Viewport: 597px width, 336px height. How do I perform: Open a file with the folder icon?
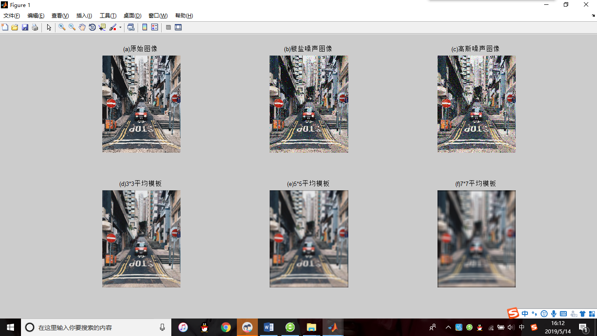[14, 28]
